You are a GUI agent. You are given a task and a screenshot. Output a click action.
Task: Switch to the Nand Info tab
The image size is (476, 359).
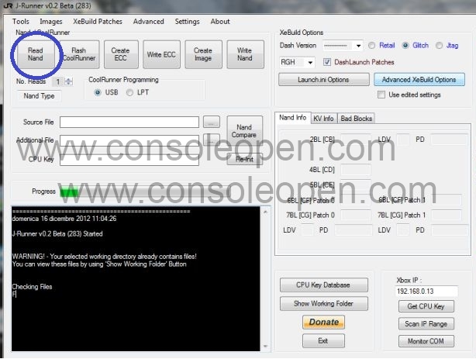click(292, 118)
